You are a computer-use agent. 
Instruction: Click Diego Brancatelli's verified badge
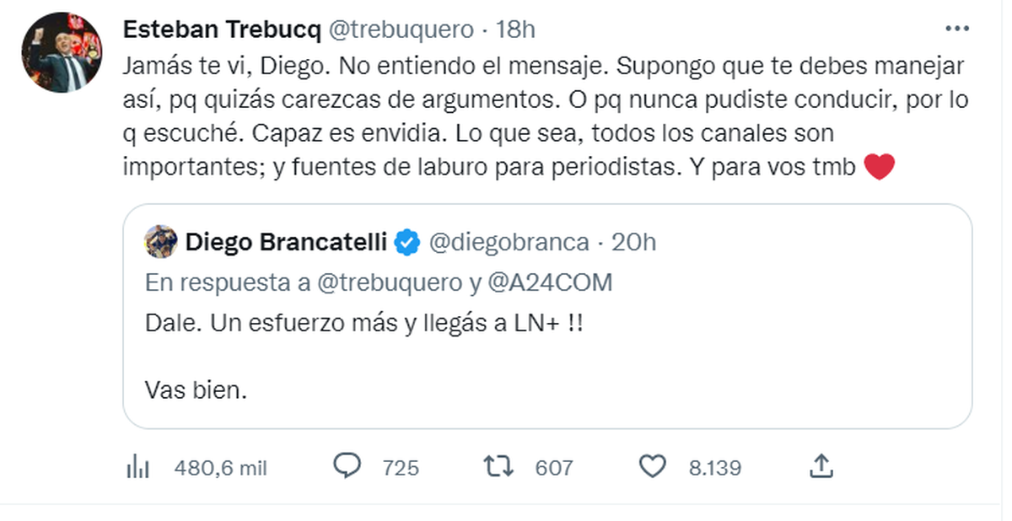pyautogui.click(x=408, y=243)
